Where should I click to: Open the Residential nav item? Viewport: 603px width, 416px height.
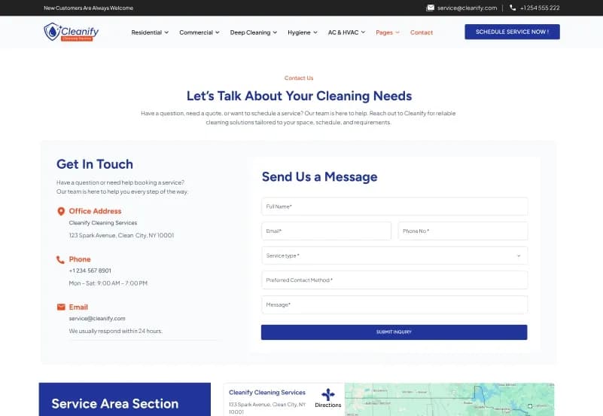pyautogui.click(x=147, y=32)
